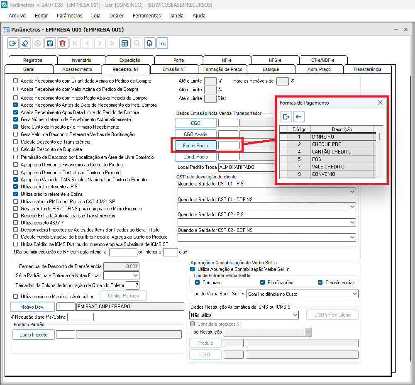Click the % Redução Base Pis/Cofins field
Image resolution: width=415 pixels, height=385 pixels.
click(81, 317)
